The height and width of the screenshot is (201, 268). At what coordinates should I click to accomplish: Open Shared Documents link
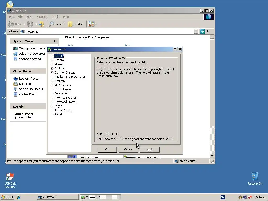tap(28, 89)
